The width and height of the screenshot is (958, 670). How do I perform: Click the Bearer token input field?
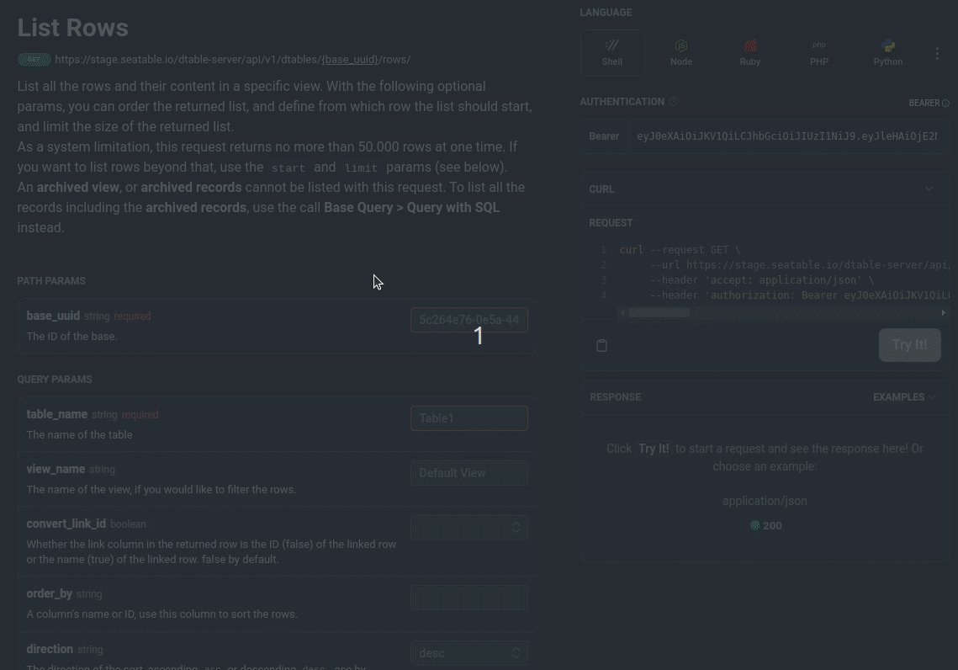coord(788,136)
